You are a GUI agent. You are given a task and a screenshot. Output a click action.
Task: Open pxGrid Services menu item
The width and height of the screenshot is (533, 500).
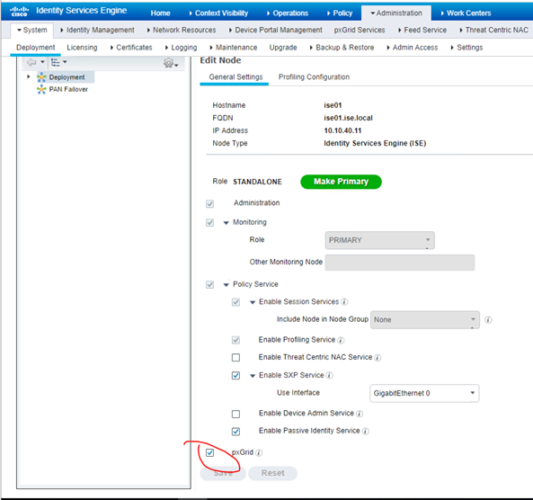pyautogui.click(x=360, y=30)
